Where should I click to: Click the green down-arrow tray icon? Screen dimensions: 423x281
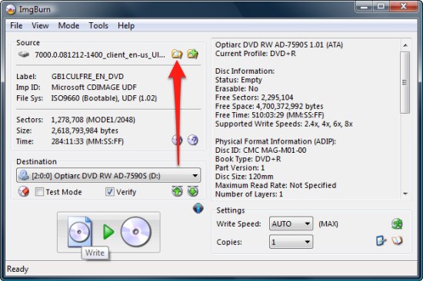193,191
